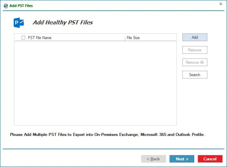Screen dimensions: 227x167
Task: Click the Add button
Action: point(195,37)
